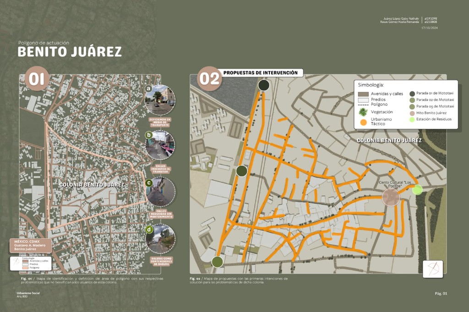469x312 pixels.
Task: Click the Fig. 01 caption text
Action: point(92,280)
